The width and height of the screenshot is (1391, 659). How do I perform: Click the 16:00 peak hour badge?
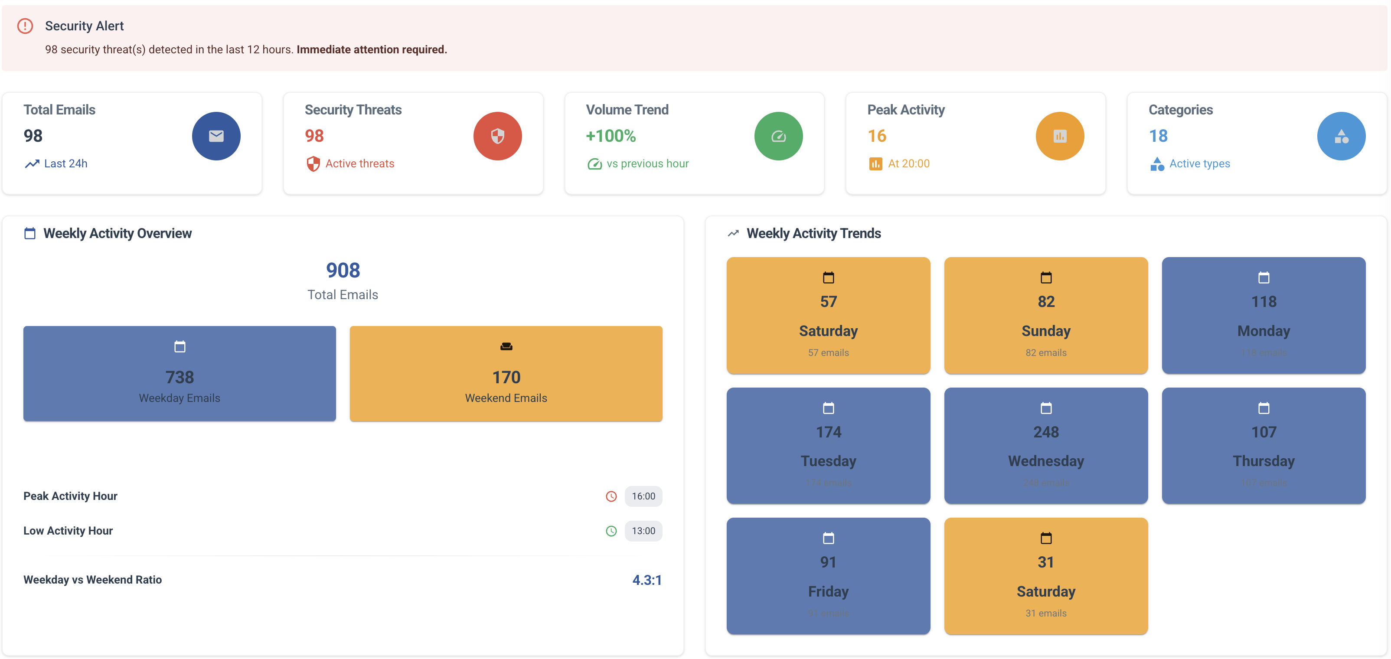pos(643,496)
